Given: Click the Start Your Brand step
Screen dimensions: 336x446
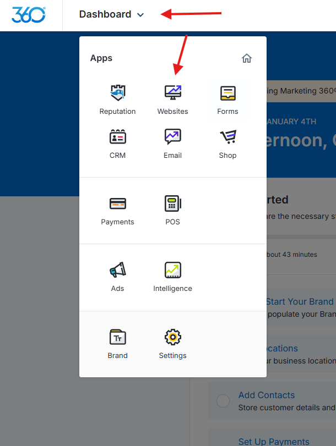Looking at the screenshot, I should (x=299, y=301).
